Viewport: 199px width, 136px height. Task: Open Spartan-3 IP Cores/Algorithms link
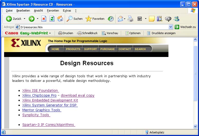coord(49,125)
